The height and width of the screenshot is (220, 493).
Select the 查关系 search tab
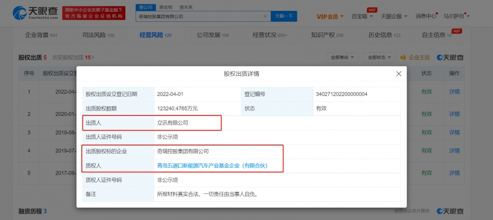185,7
